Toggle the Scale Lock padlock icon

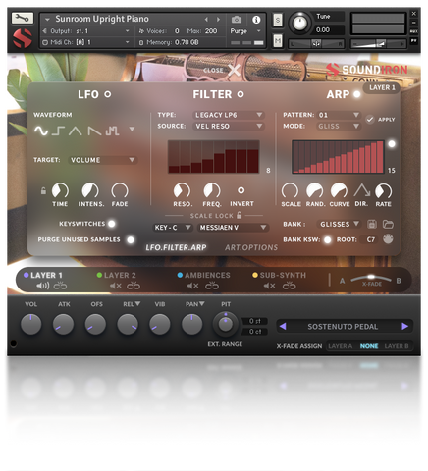point(240,215)
